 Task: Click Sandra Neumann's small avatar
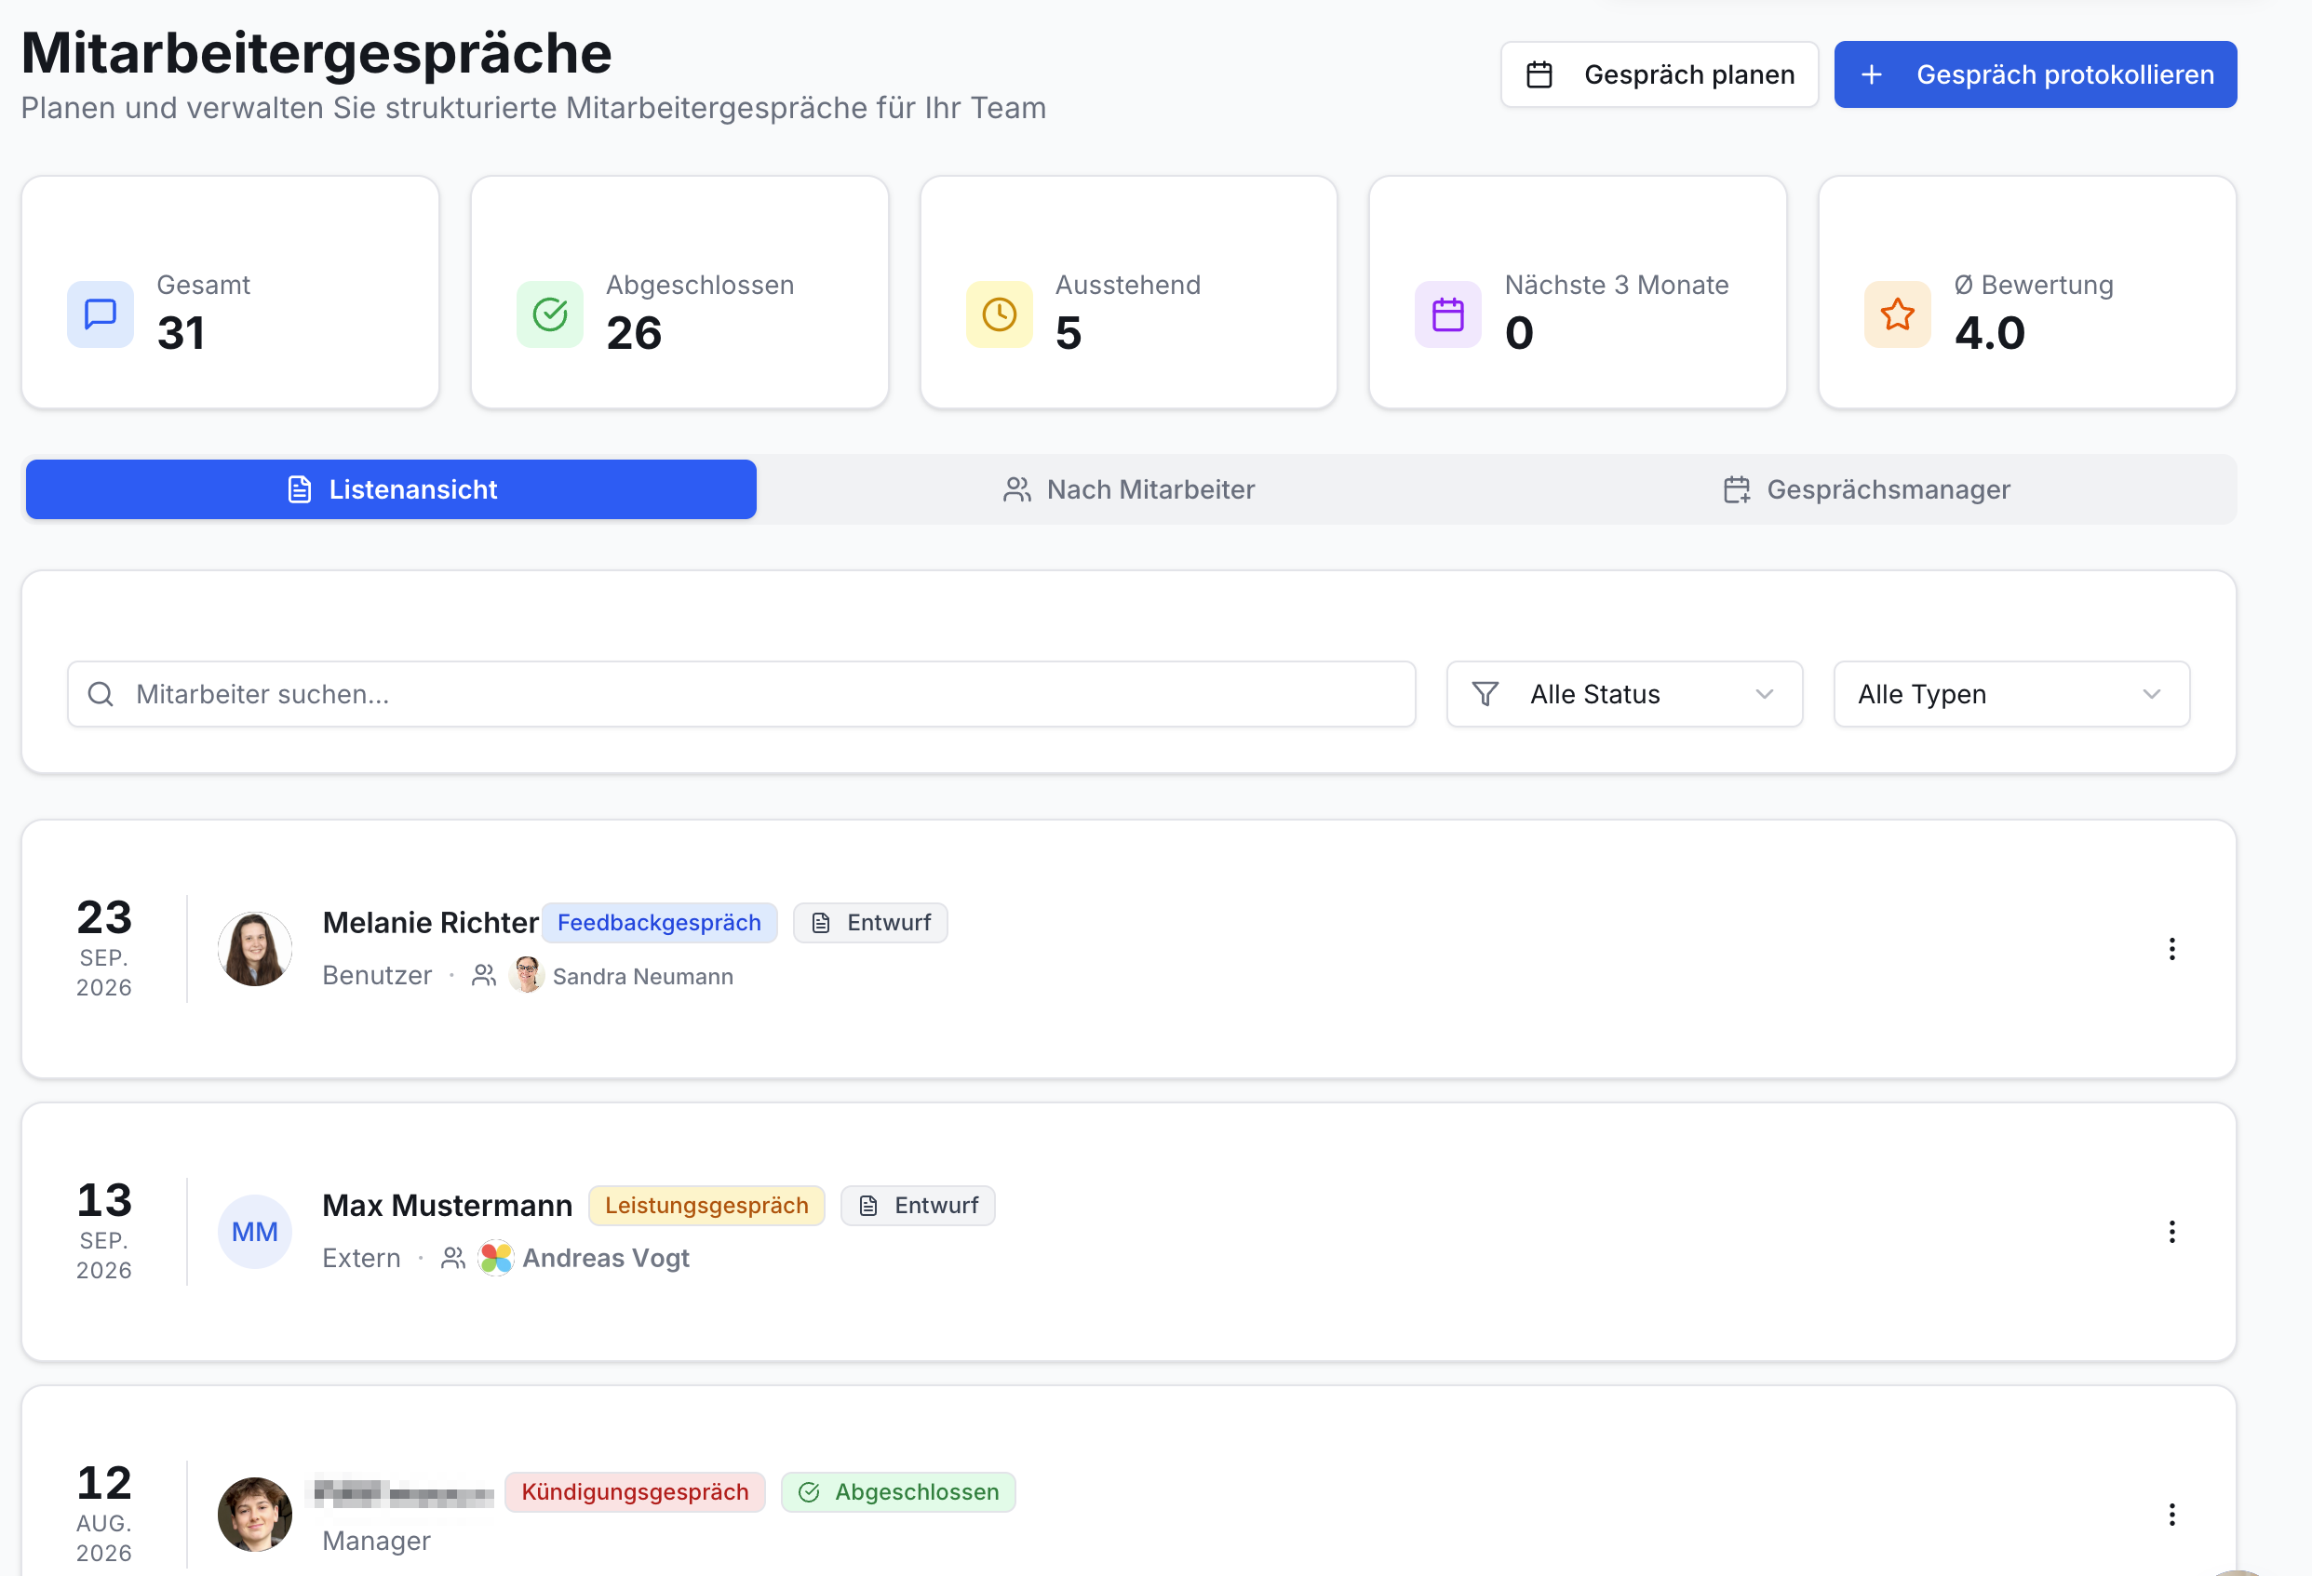(526, 974)
